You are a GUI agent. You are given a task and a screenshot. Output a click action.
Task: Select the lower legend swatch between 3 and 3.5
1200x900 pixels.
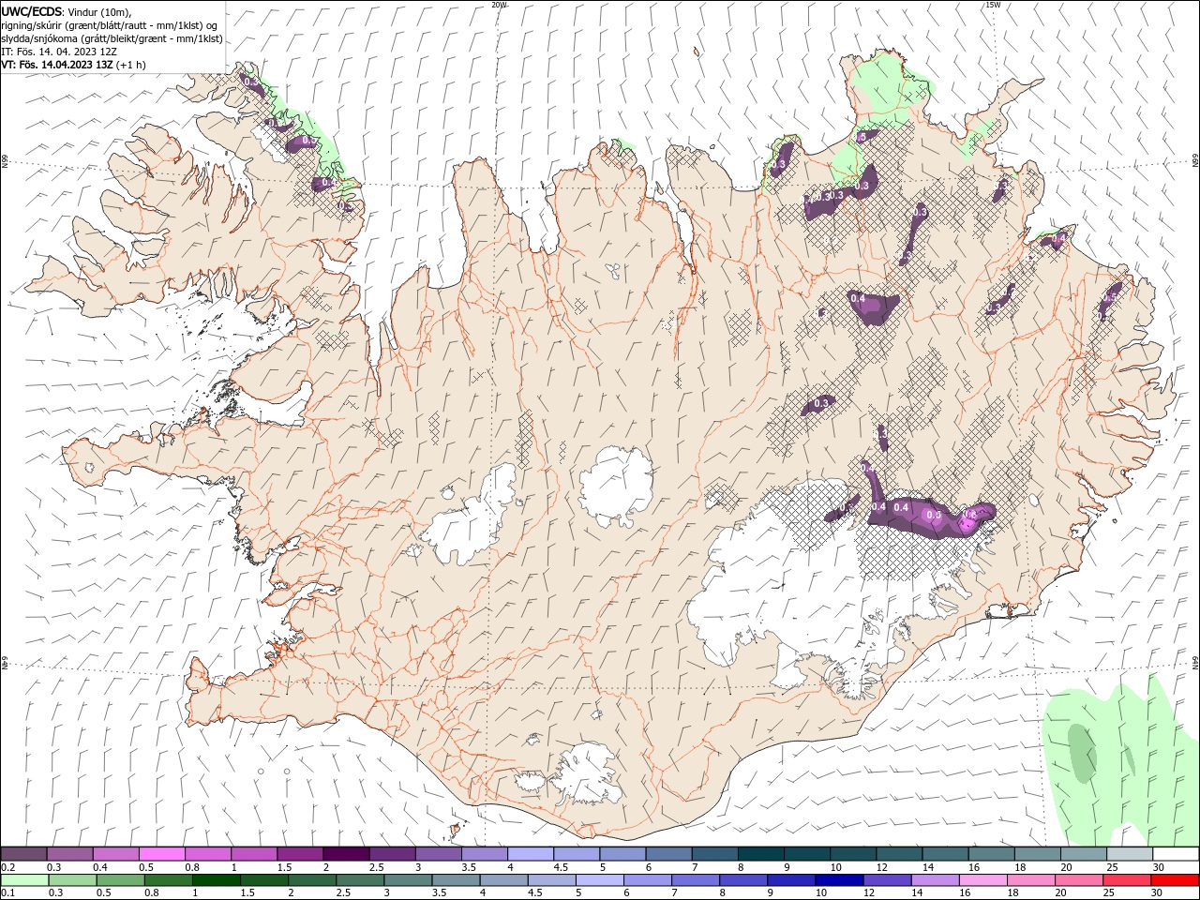point(407,880)
